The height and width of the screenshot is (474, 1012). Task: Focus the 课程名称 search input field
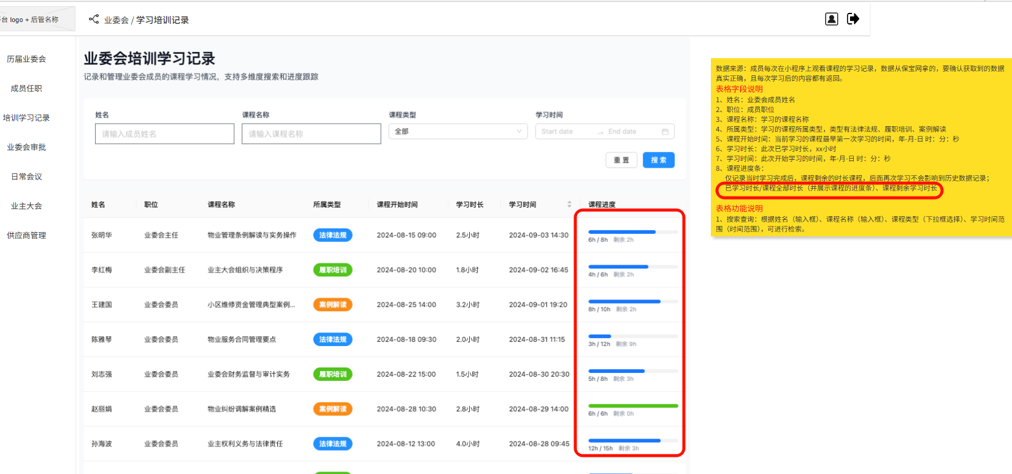coord(311,134)
